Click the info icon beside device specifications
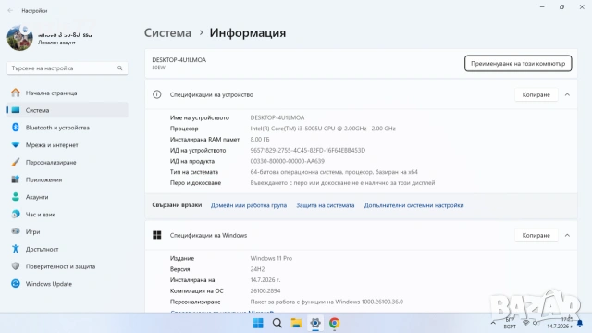592x333 pixels. (156, 94)
